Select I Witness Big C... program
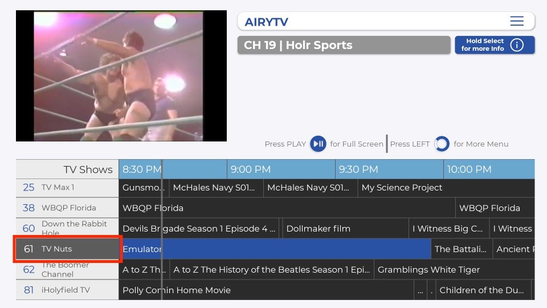Image resolution: width=547 pixels, height=308 pixels. 449,229
